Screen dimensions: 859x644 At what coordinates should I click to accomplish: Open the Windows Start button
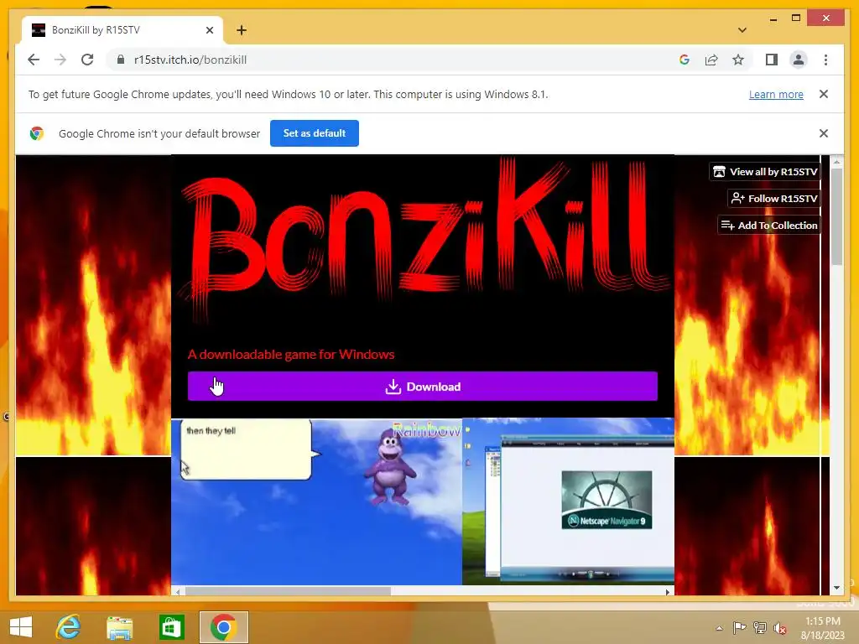21,626
